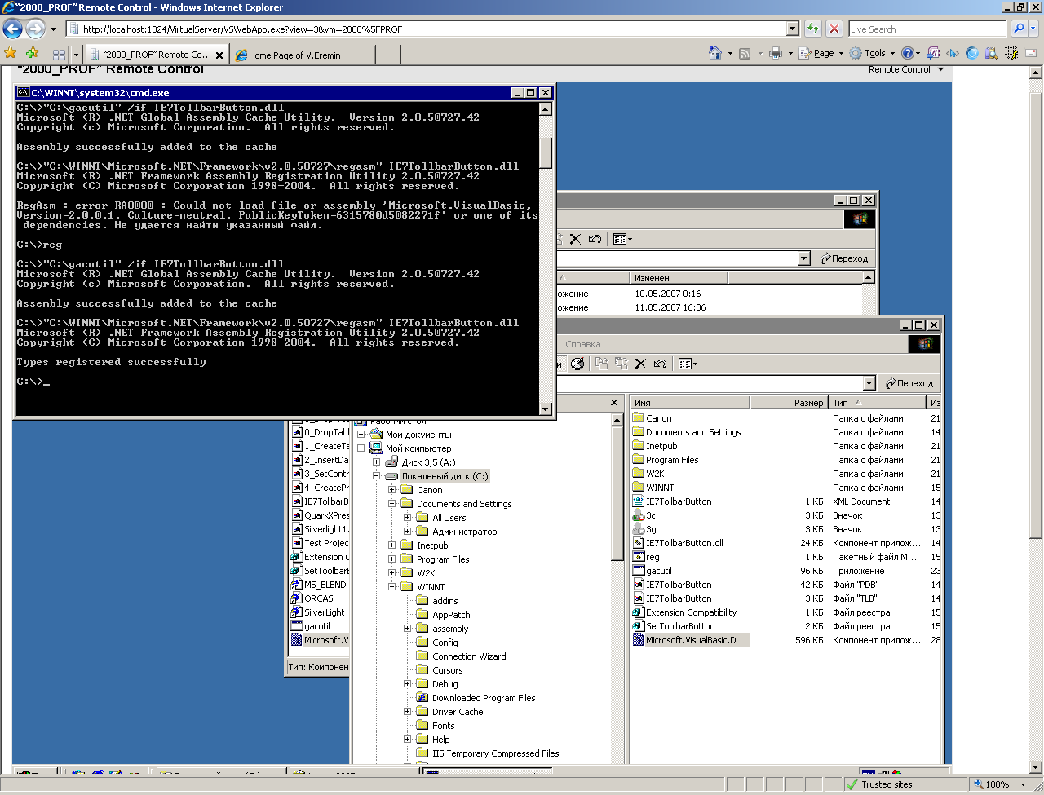This screenshot has width=1044, height=795.
Task: Switch to the 2000_PROF Remote Control tab
Action: pos(157,55)
